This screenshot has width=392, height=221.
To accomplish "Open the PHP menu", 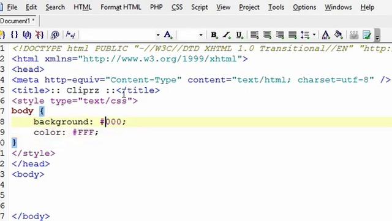I will coord(156,7).
